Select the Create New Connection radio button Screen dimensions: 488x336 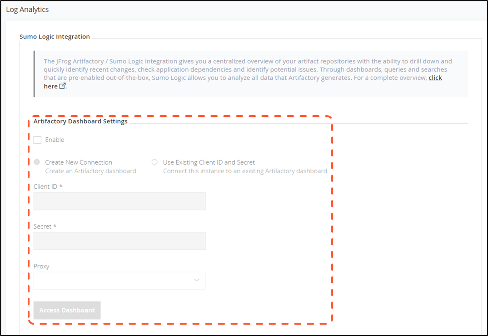pyautogui.click(x=37, y=162)
